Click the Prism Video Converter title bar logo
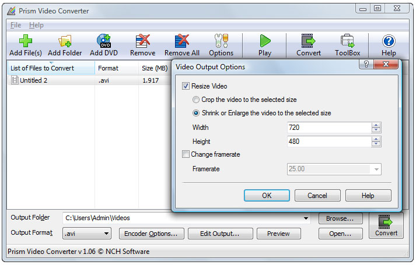The image size is (416, 265). [11, 11]
